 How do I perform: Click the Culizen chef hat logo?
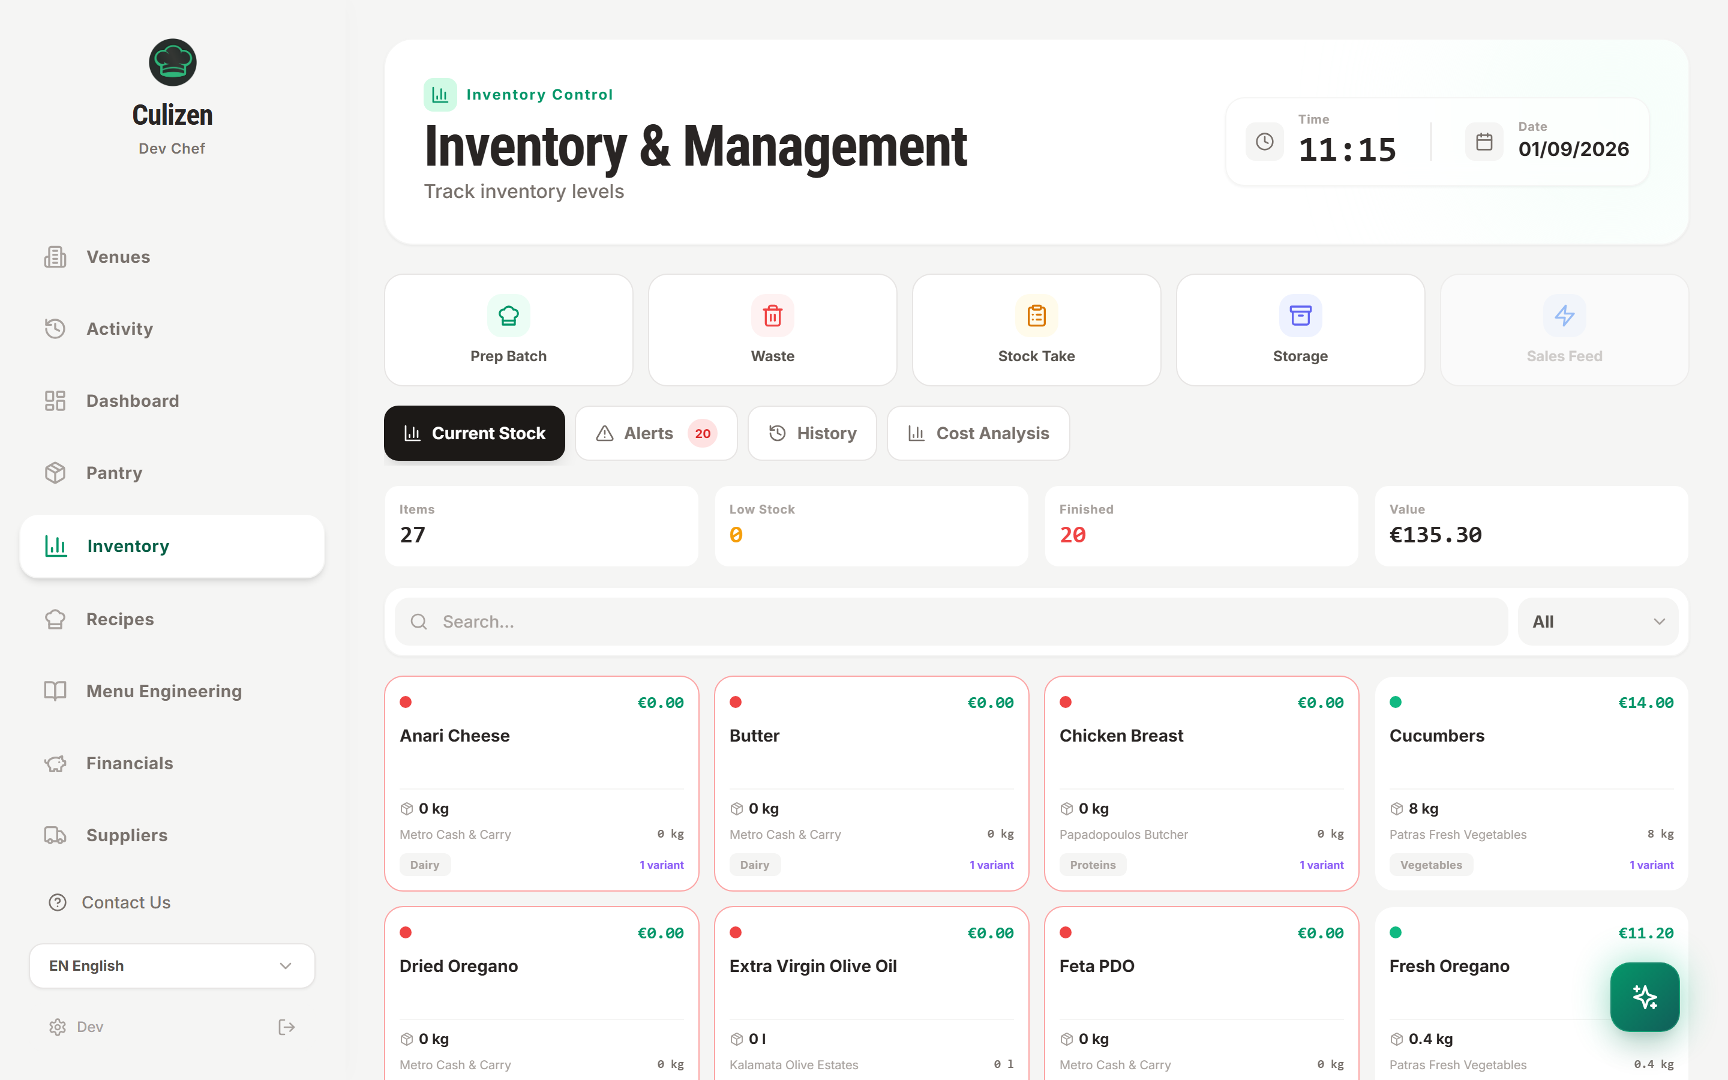(172, 62)
